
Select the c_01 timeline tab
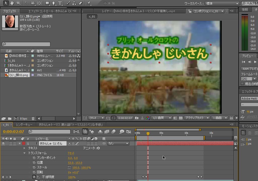6,125
